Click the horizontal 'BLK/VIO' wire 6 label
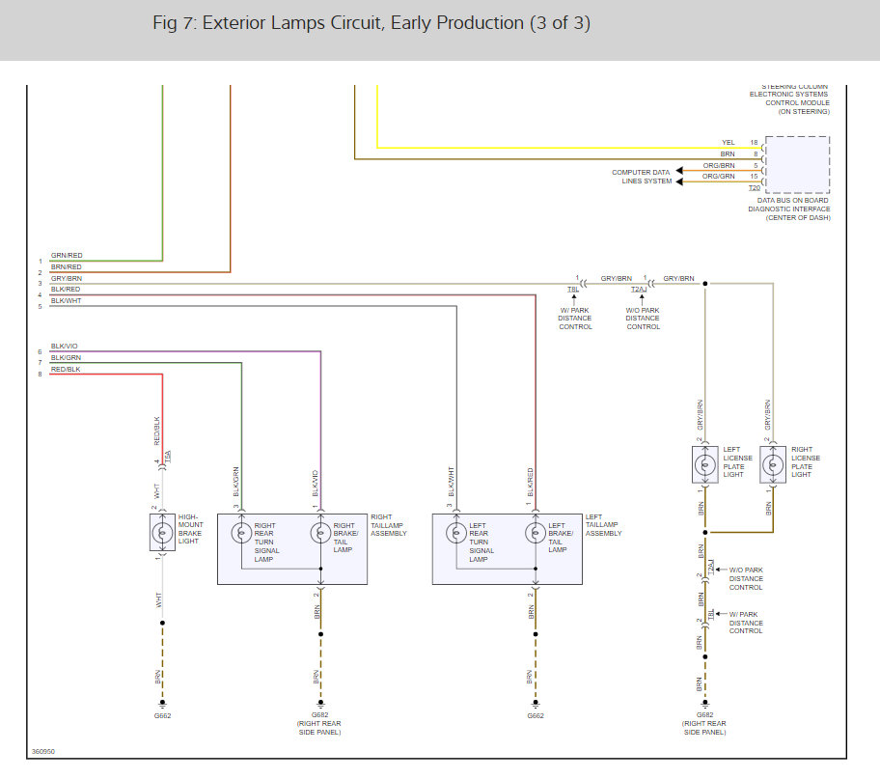This screenshot has width=880, height=779. tap(65, 347)
